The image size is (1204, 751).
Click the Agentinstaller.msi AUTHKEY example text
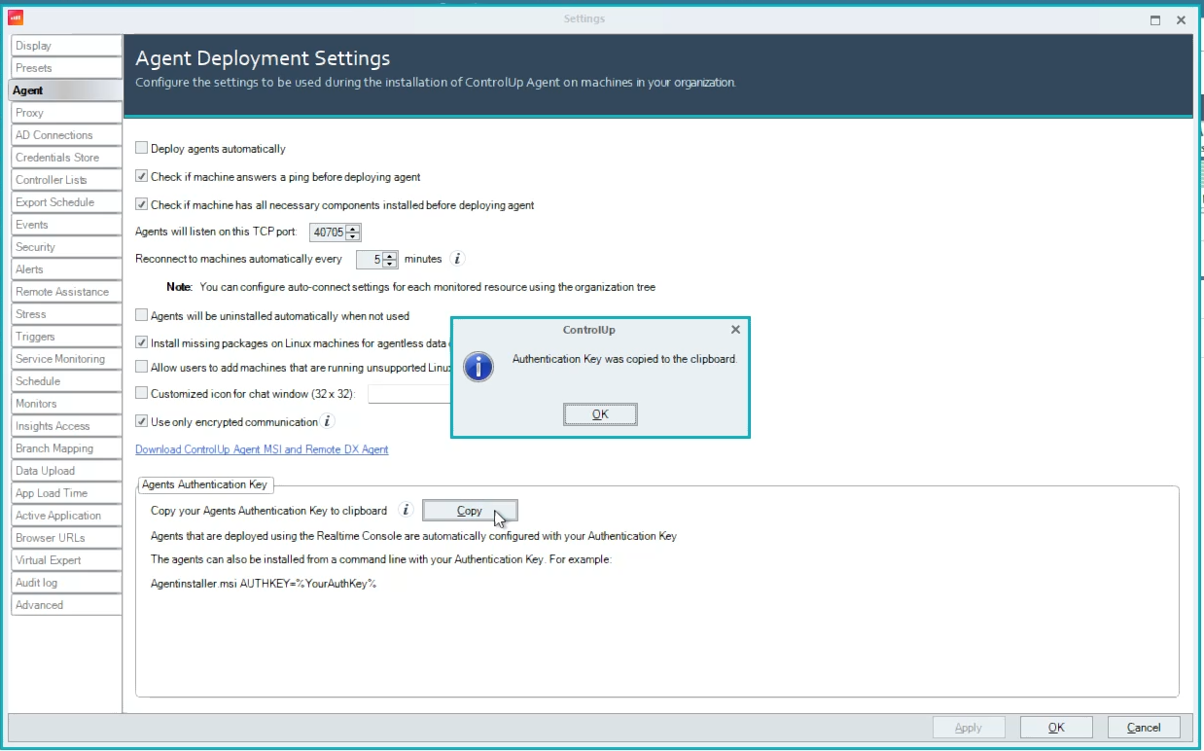pos(264,585)
